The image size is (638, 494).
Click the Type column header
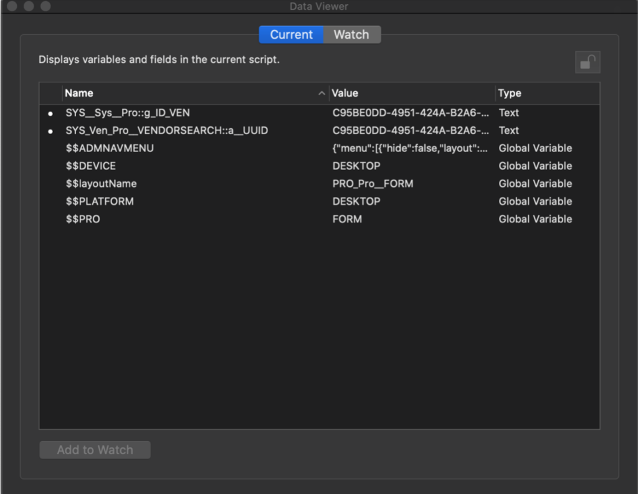click(509, 93)
